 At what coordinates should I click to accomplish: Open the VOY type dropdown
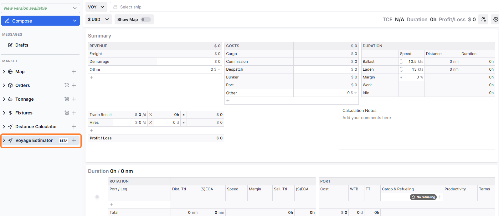[96, 7]
